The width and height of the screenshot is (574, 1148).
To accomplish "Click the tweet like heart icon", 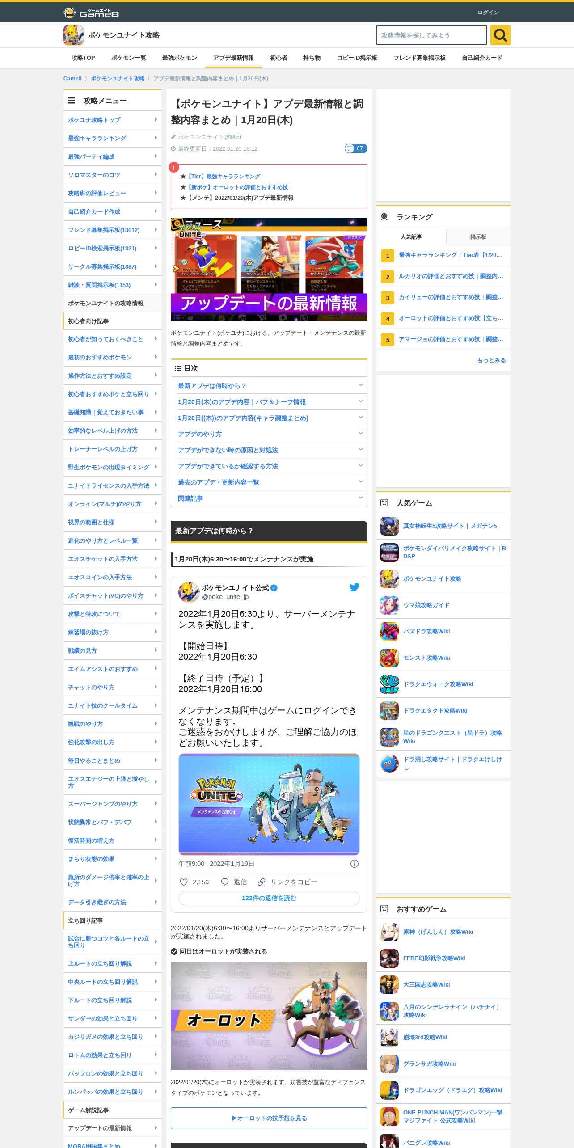I will coord(183,882).
